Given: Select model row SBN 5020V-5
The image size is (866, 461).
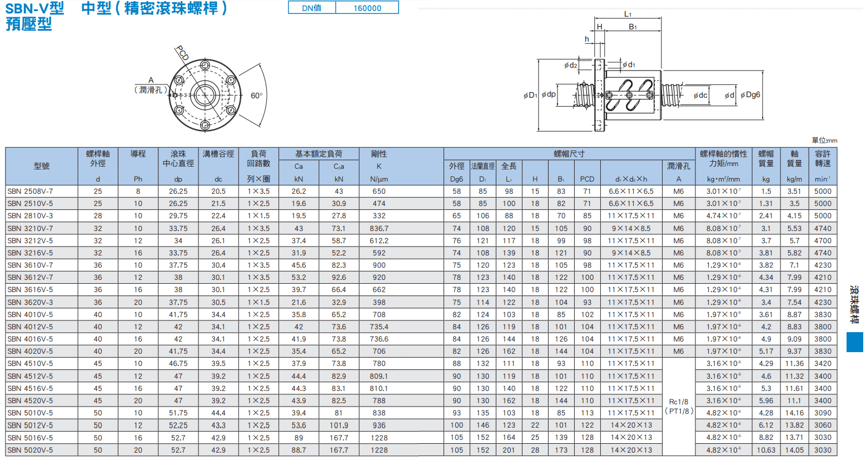Looking at the screenshot, I should [x=421, y=450].
